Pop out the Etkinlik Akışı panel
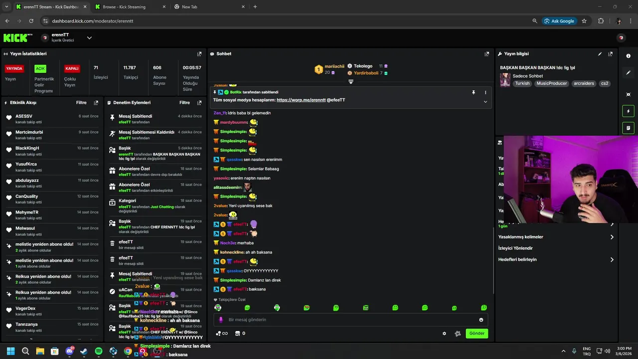 coord(96,103)
